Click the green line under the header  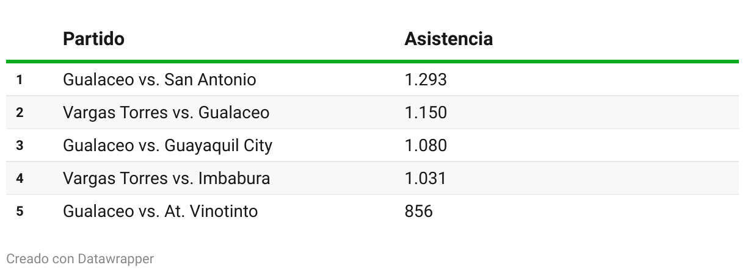click(372, 62)
